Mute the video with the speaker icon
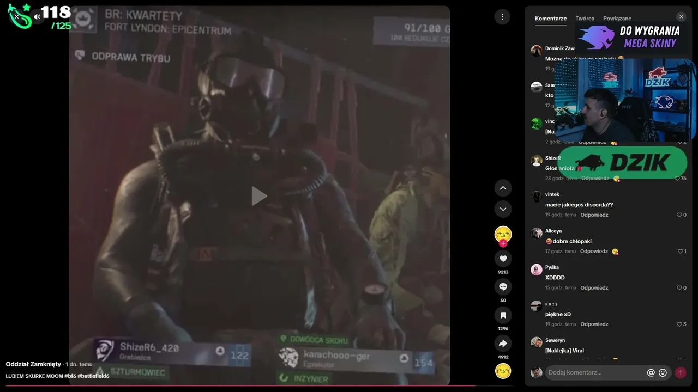 37,17
